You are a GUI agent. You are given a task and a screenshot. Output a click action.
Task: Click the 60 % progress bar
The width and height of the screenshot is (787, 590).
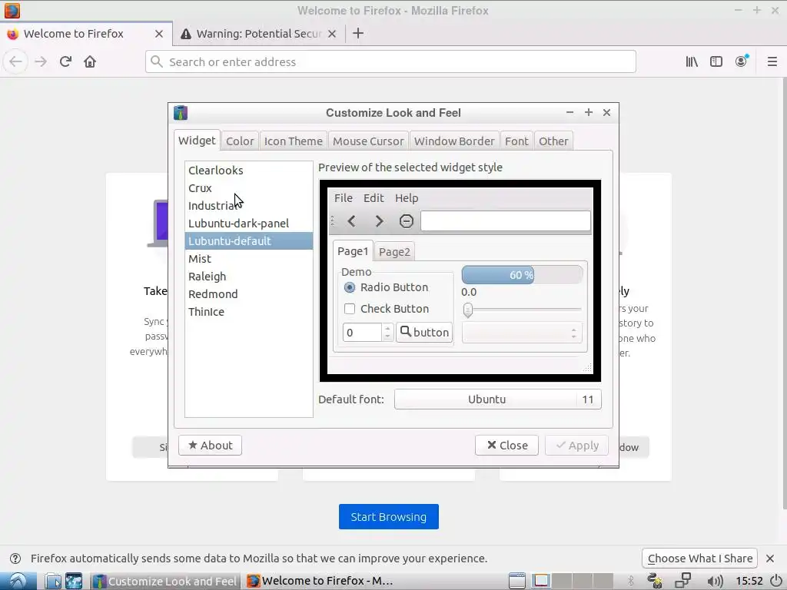[x=522, y=275]
